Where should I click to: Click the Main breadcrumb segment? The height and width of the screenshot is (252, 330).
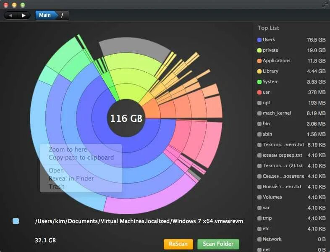(x=45, y=15)
